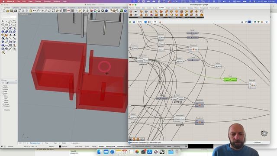The height and width of the screenshot is (156, 277).
Task: Toggle SmartTrack in Rhino status bar
Action: pos(110,146)
